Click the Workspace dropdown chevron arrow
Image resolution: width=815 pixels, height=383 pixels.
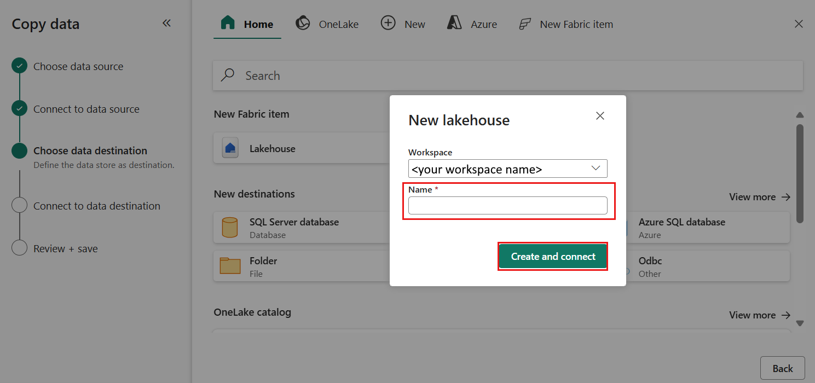click(x=596, y=169)
